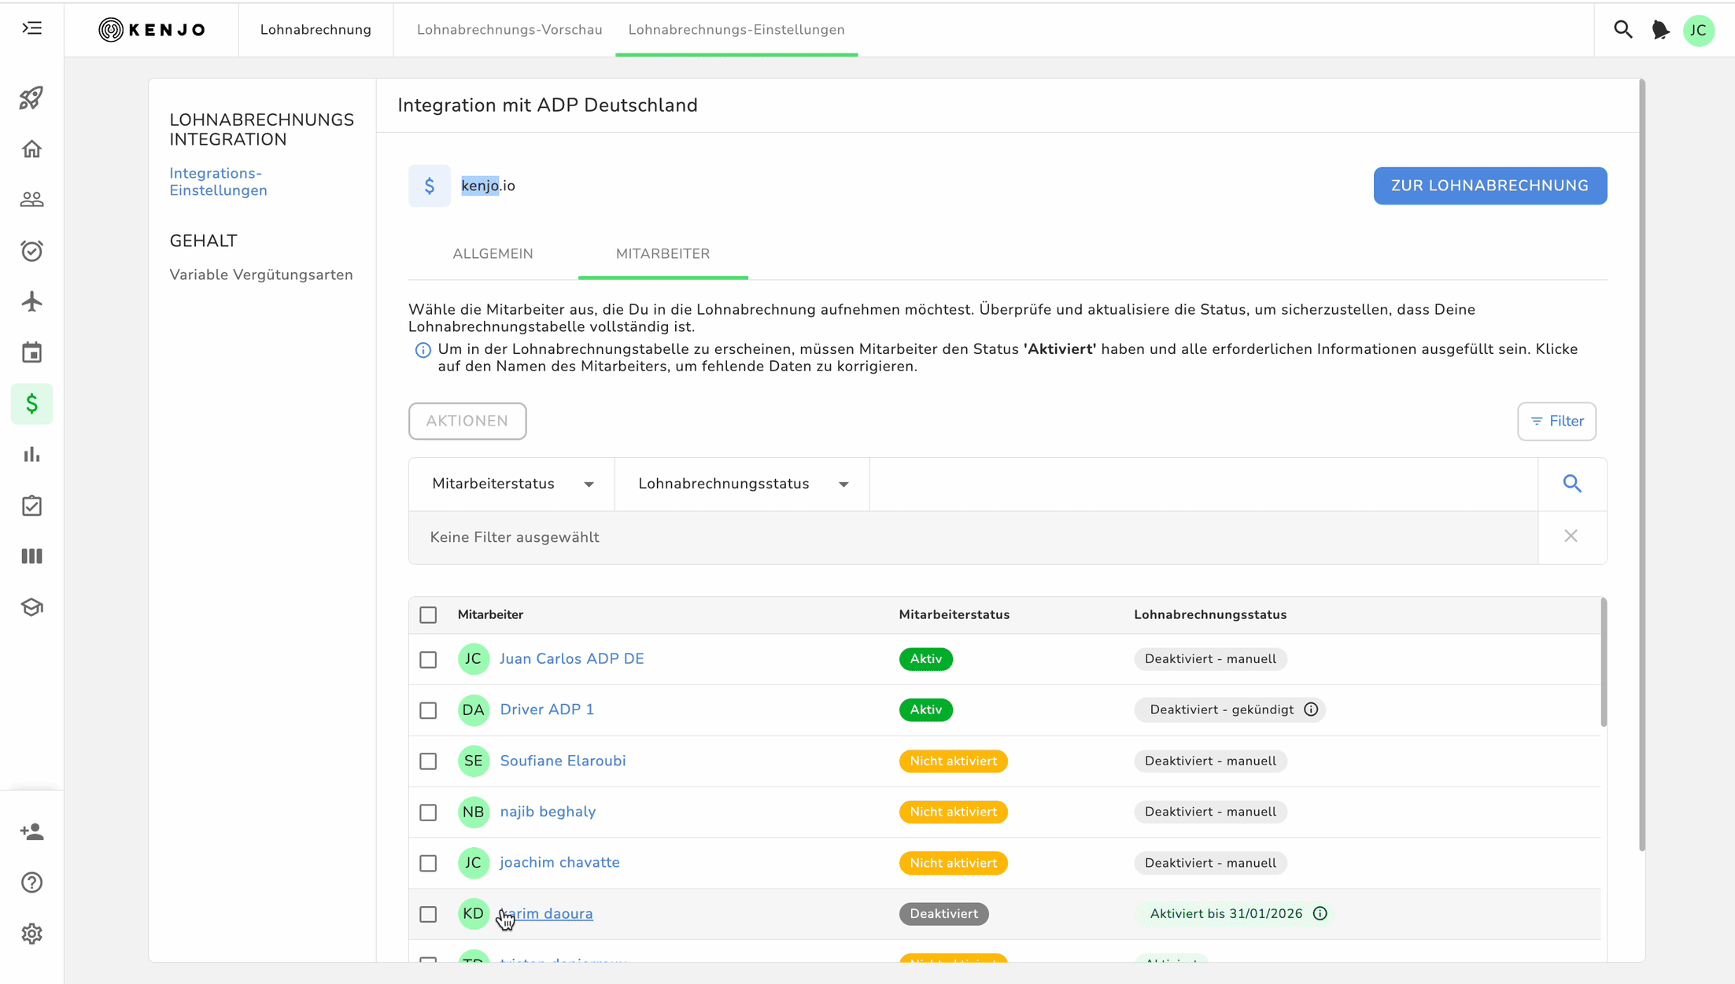Screen dimensions: 1735x984
Task: Open najib beghaly employee link
Action: 548,812
